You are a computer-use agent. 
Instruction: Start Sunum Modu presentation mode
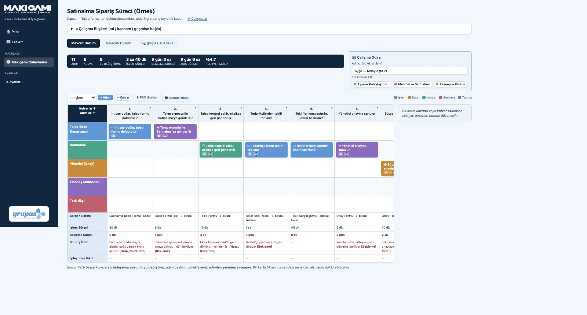pos(176,98)
